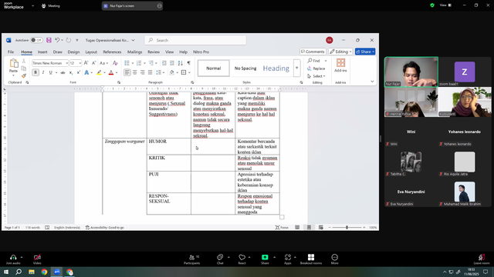Toggle Show/Hide paragraph marks
The height and width of the screenshot is (277, 494).
[188, 63]
